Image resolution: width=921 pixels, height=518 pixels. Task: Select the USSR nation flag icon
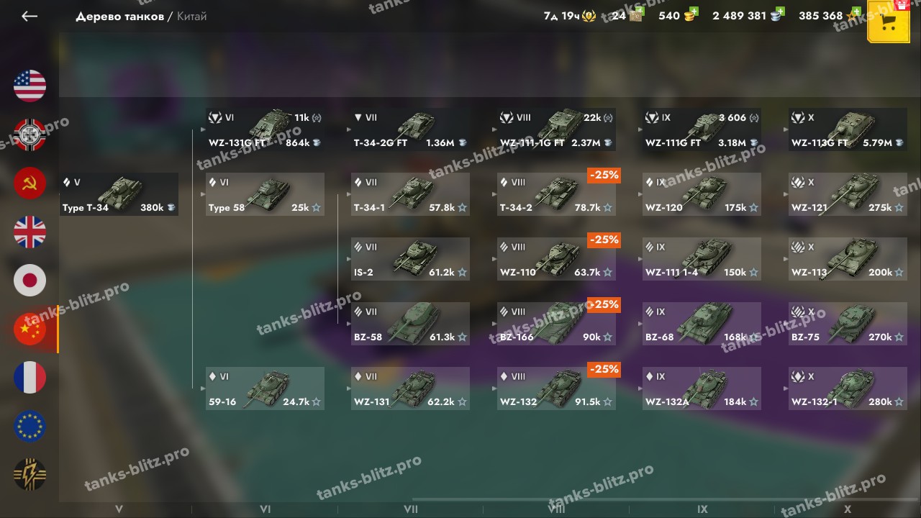point(30,183)
